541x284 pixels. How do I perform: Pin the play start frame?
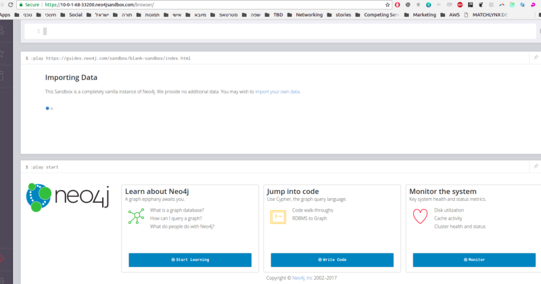[536, 166]
